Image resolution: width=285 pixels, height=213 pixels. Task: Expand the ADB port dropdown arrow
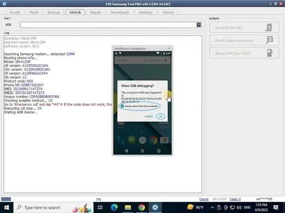pyautogui.click(x=199, y=25)
